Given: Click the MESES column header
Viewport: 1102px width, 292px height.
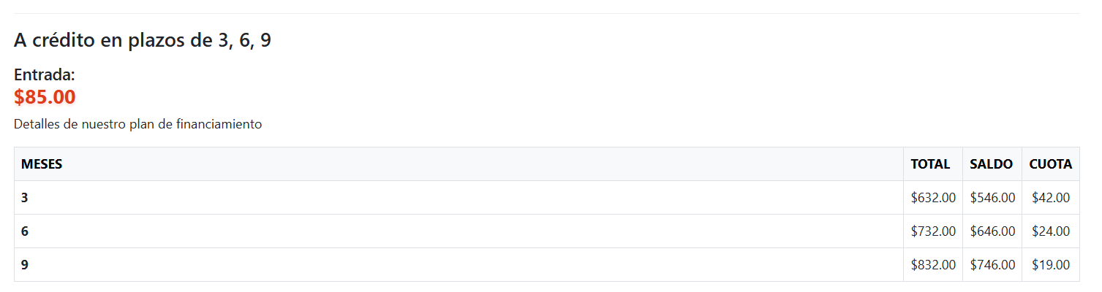Looking at the screenshot, I should coord(42,164).
